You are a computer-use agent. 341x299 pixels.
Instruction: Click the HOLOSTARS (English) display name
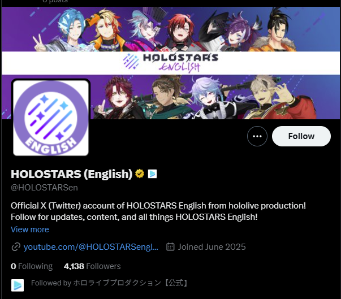click(x=72, y=174)
